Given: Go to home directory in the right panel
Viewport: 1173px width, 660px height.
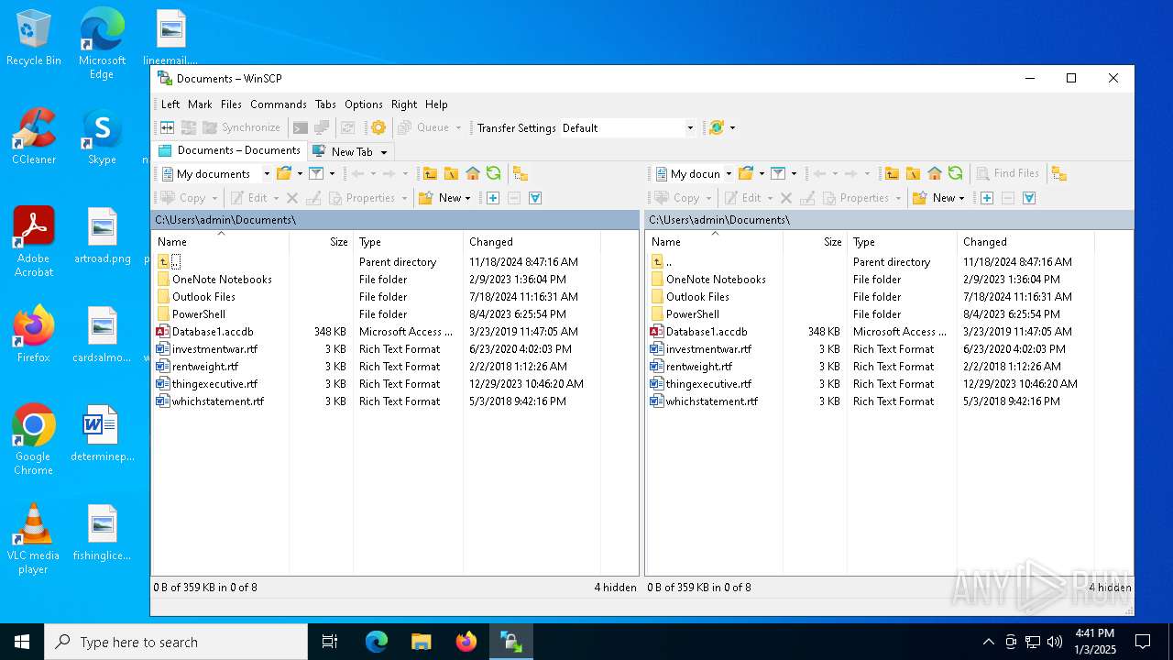Looking at the screenshot, I should tap(935, 173).
